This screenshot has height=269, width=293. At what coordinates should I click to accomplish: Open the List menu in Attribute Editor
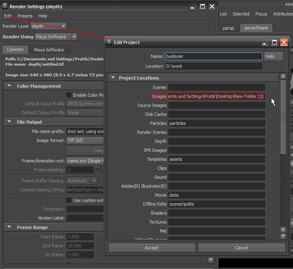(x=223, y=14)
